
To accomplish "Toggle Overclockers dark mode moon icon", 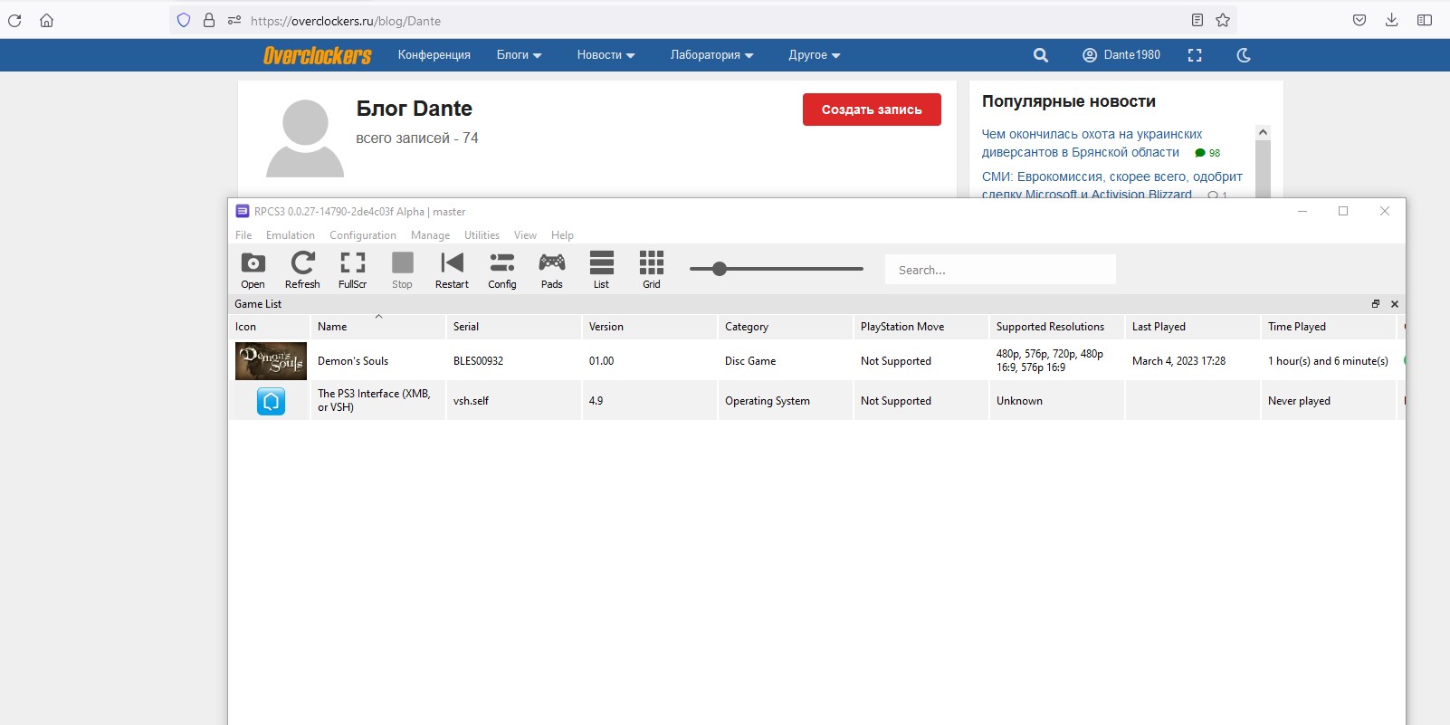I will pyautogui.click(x=1244, y=55).
